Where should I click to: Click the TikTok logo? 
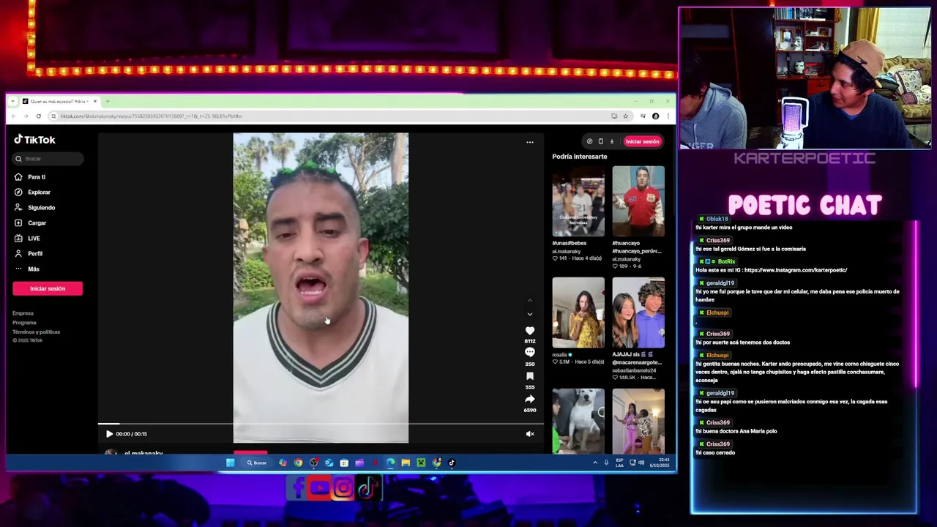[x=34, y=140]
